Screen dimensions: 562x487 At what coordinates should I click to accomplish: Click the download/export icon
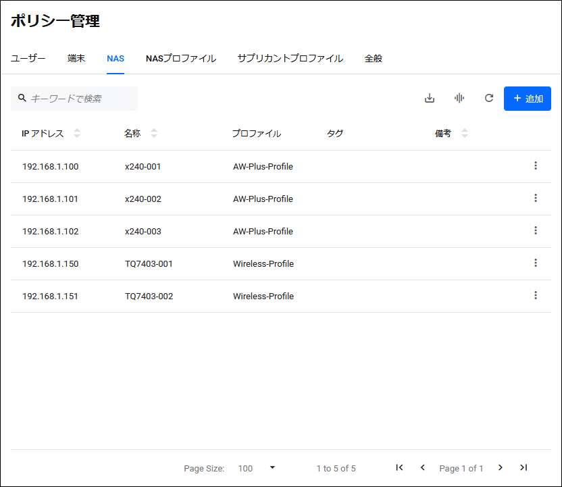pos(430,98)
